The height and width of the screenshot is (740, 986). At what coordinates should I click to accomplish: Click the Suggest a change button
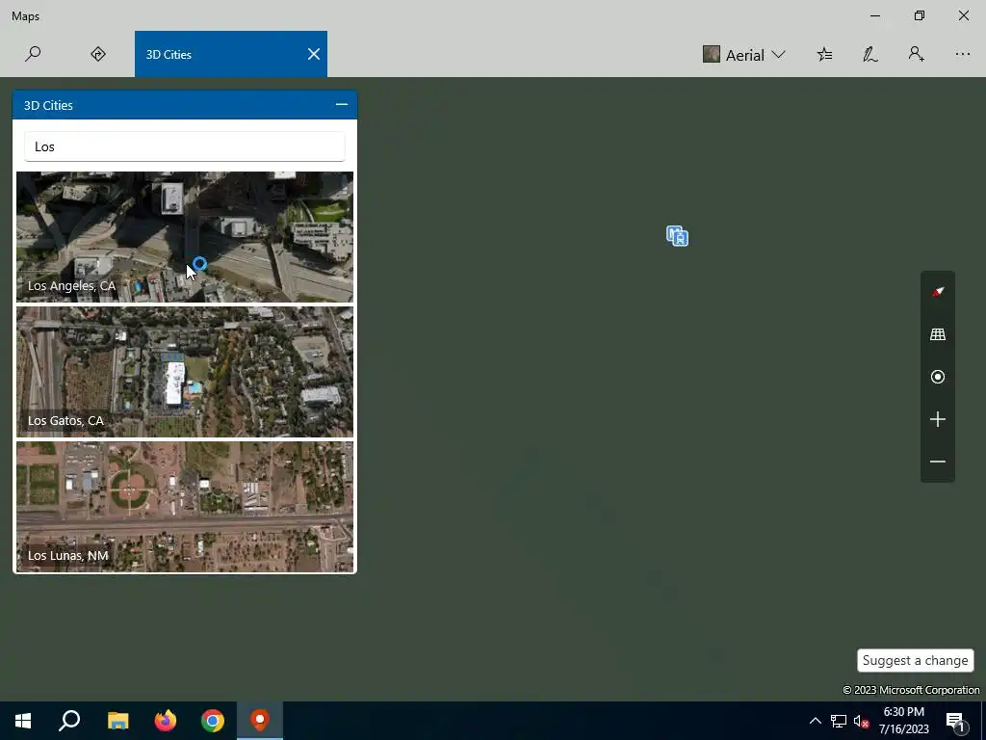[915, 660]
